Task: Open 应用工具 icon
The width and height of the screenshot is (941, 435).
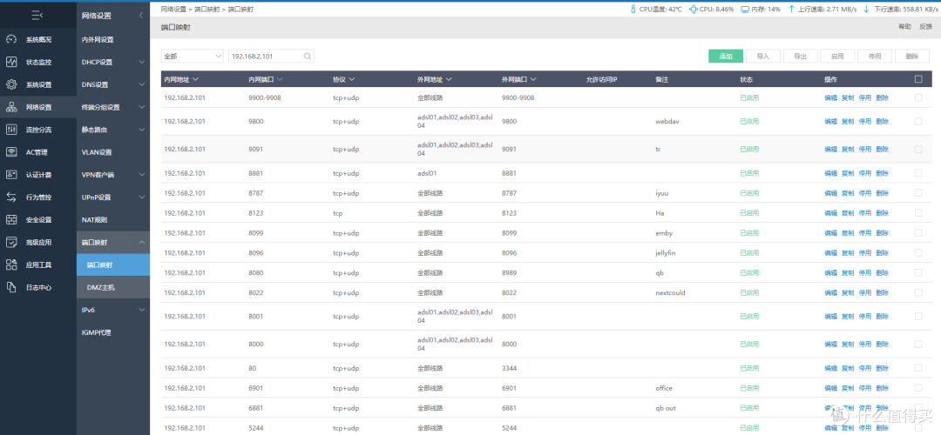Action: point(11,264)
